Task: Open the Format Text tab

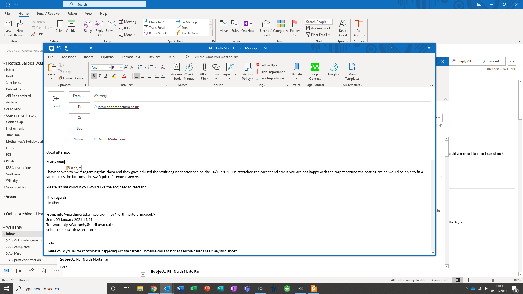Action: (x=131, y=57)
